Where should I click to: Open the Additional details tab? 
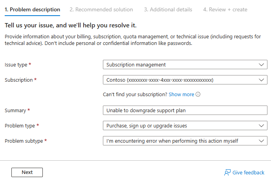pyautogui.click(x=168, y=9)
